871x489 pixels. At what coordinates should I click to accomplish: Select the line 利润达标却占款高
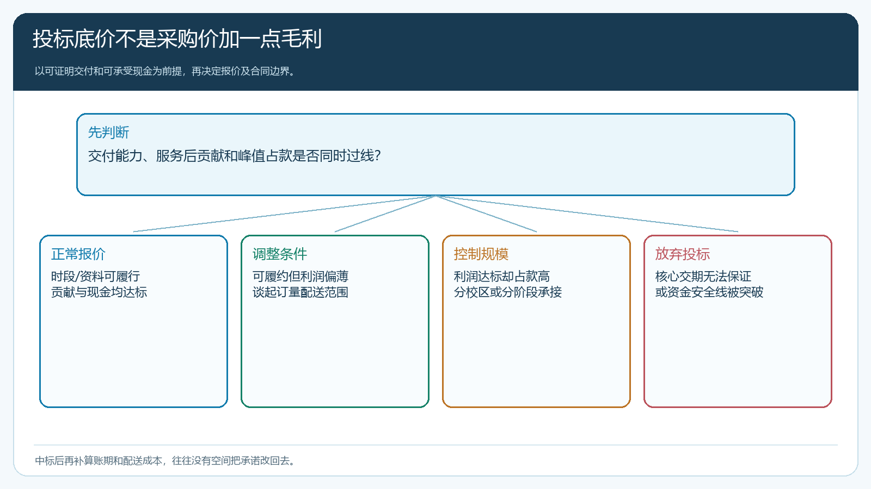[x=502, y=277]
